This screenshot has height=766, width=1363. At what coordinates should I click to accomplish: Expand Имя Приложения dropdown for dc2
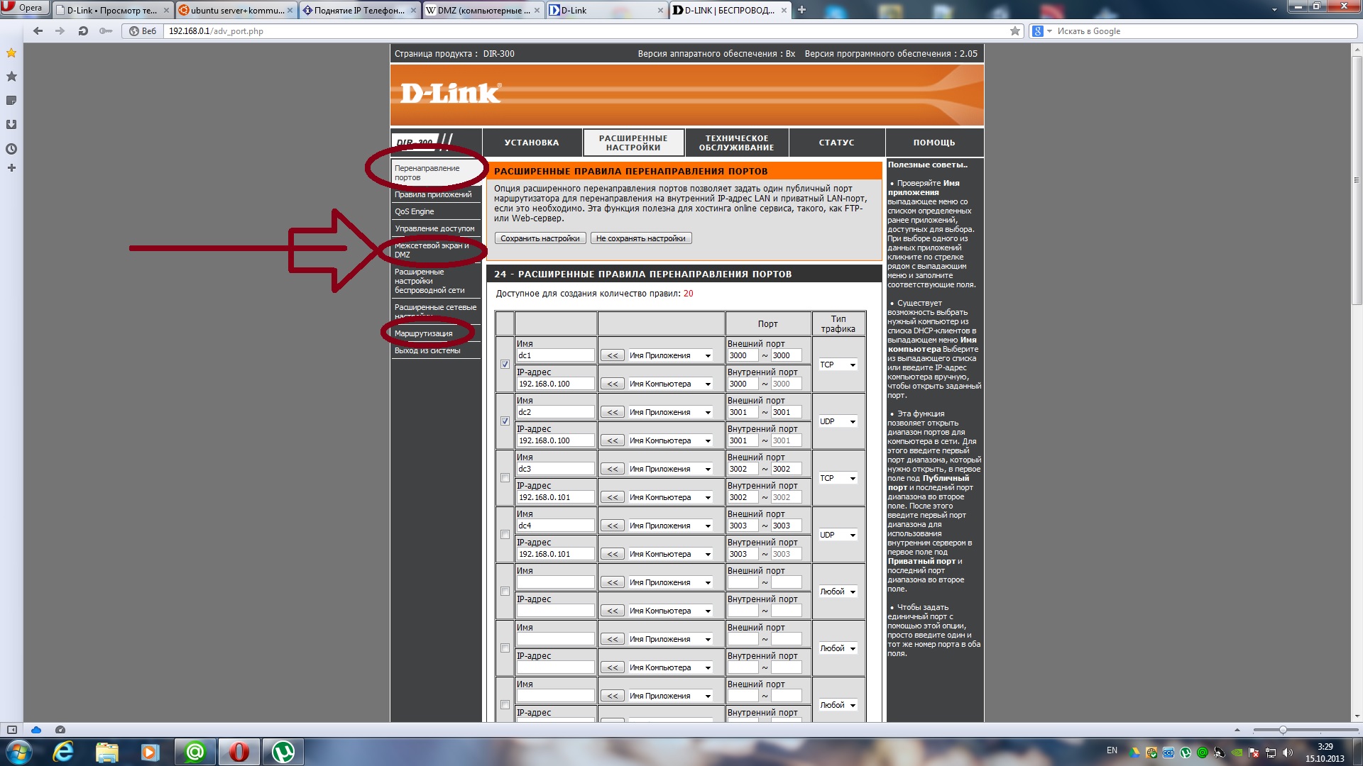[x=669, y=412]
